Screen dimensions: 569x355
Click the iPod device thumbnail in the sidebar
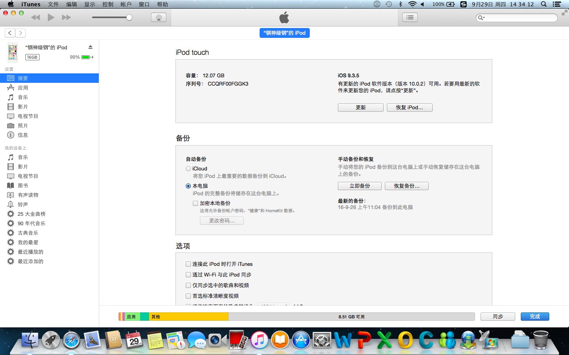click(13, 52)
